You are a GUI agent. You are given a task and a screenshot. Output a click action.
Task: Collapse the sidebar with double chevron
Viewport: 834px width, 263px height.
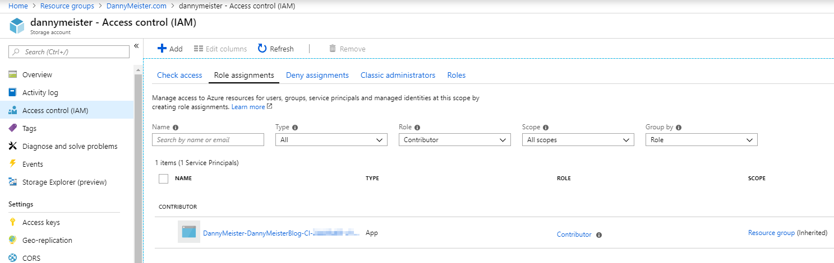coord(136,46)
